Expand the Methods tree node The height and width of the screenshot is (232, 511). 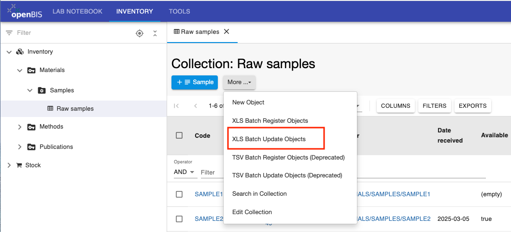20,127
